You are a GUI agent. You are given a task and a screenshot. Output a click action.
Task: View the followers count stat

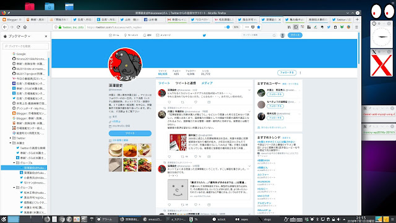point(191,72)
